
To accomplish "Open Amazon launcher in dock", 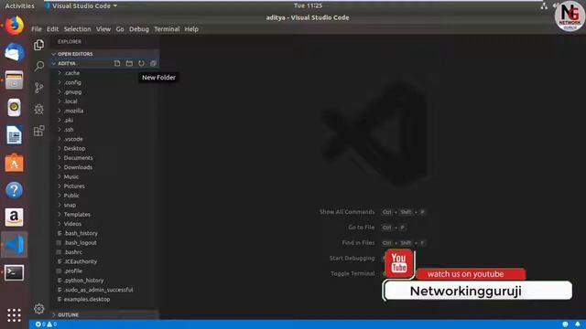I will 15,218.
